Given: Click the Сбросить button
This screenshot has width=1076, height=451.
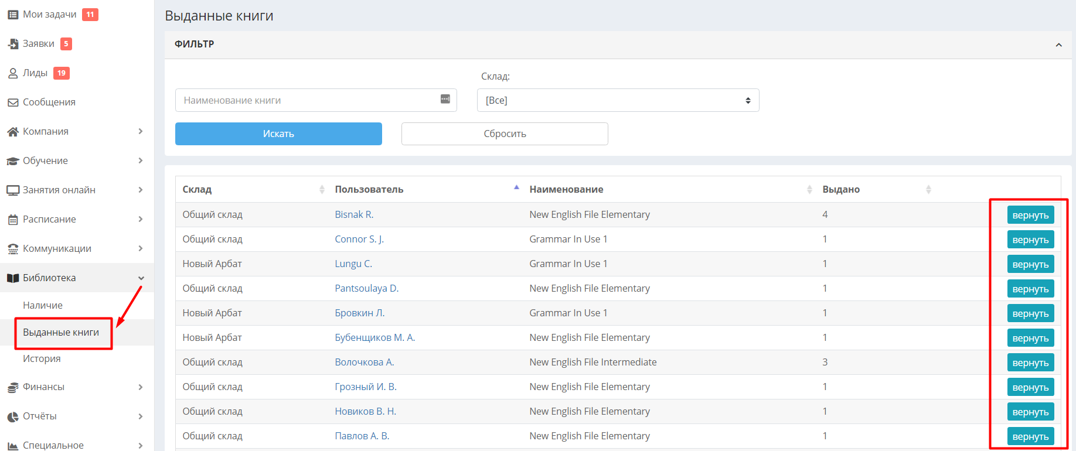Looking at the screenshot, I should 505,134.
